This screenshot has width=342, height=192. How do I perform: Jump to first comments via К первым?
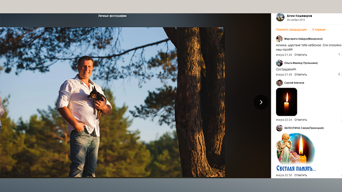319,29
